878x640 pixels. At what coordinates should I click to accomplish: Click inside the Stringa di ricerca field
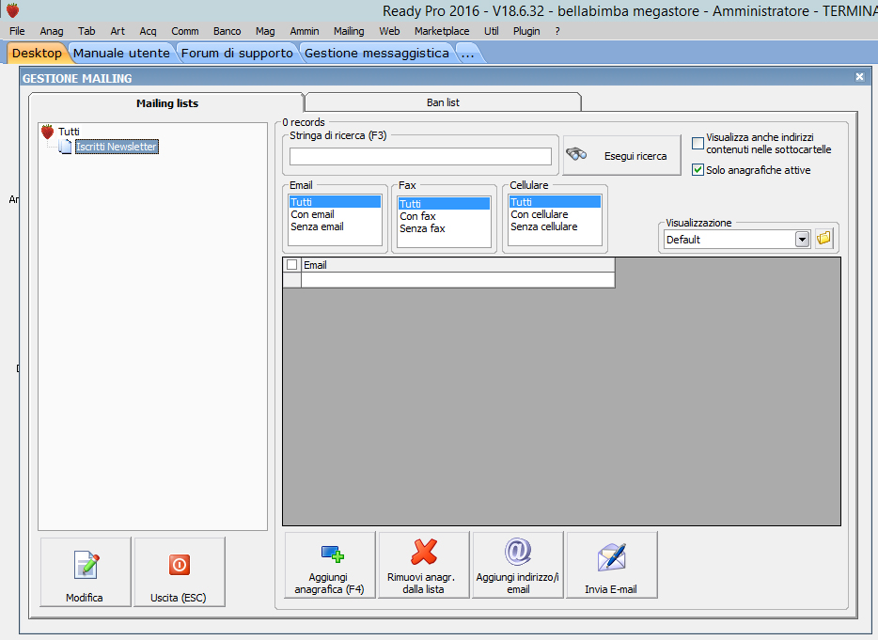click(x=420, y=156)
